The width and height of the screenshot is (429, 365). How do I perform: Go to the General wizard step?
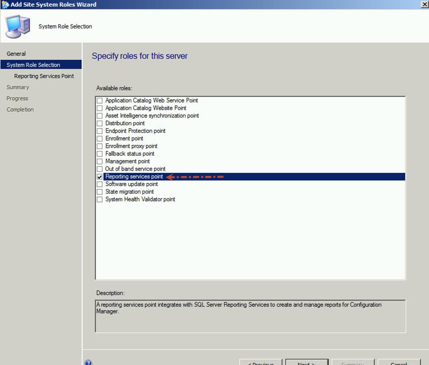[x=16, y=54]
